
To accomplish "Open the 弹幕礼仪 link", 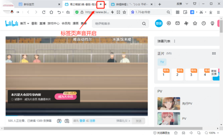I will click(123, 121).
